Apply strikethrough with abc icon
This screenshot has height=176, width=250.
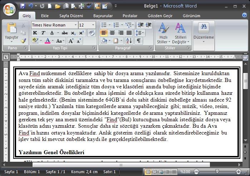point(65,33)
